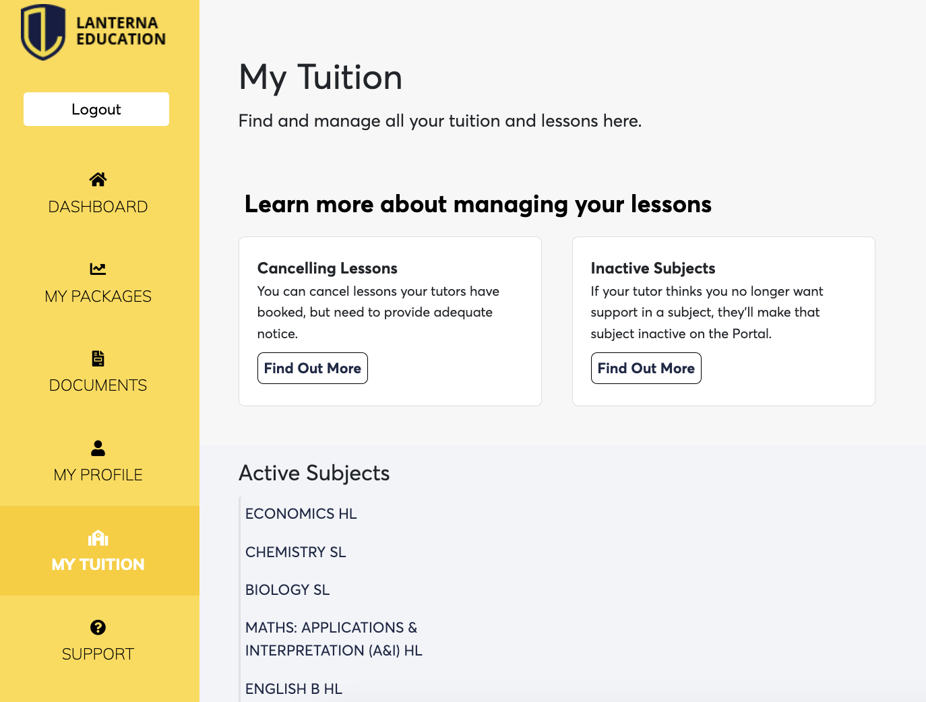926x702 pixels.
Task: Click the My Packages chart icon
Action: tap(98, 269)
